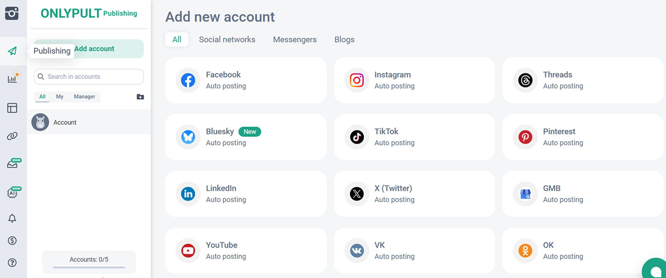Open the chat support bubble
Image resolution: width=666 pixels, height=278 pixels.
[655, 270]
